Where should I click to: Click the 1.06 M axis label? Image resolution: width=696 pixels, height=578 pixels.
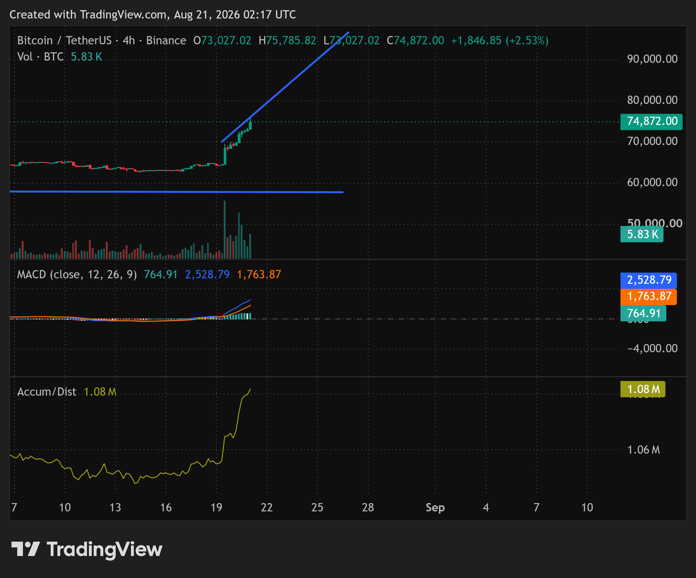[644, 450]
